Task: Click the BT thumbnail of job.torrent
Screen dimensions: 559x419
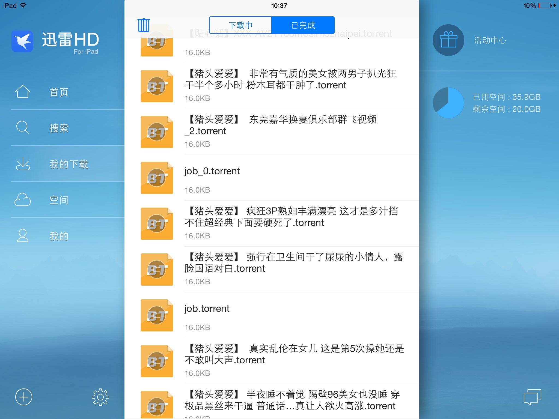Action: 157,315
